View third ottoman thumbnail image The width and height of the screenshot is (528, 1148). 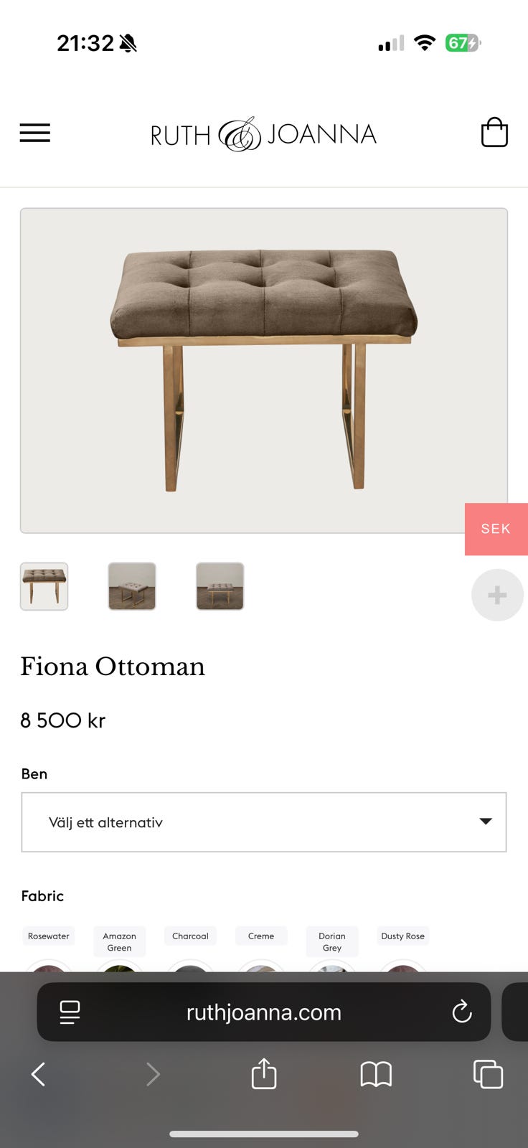coord(220,586)
